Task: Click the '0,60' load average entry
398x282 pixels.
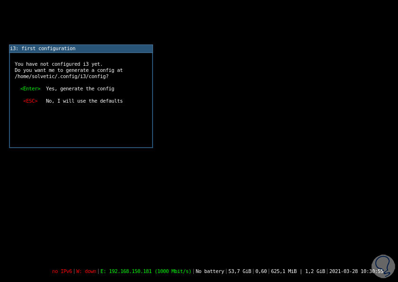Action: tap(261, 272)
